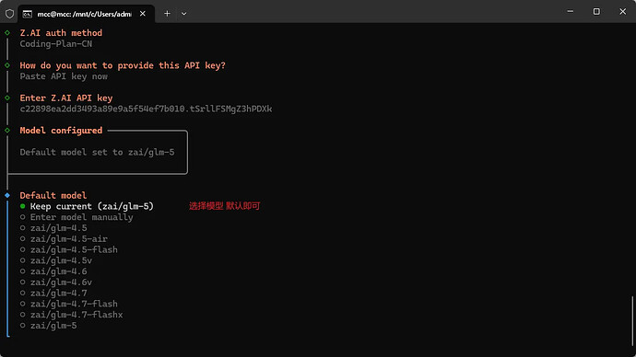
Task: Open the tab profiles dropdown arrow
Action: [183, 14]
